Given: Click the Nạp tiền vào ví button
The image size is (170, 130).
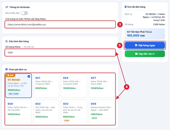Looking at the screenshot, I should click(x=145, y=54).
